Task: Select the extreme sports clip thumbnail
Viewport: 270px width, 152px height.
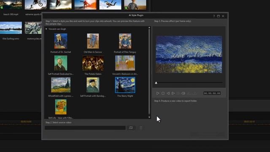Action: point(35,5)
